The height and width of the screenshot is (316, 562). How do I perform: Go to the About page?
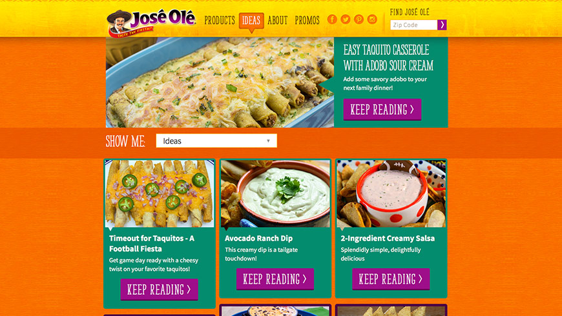tap(278, 21)
